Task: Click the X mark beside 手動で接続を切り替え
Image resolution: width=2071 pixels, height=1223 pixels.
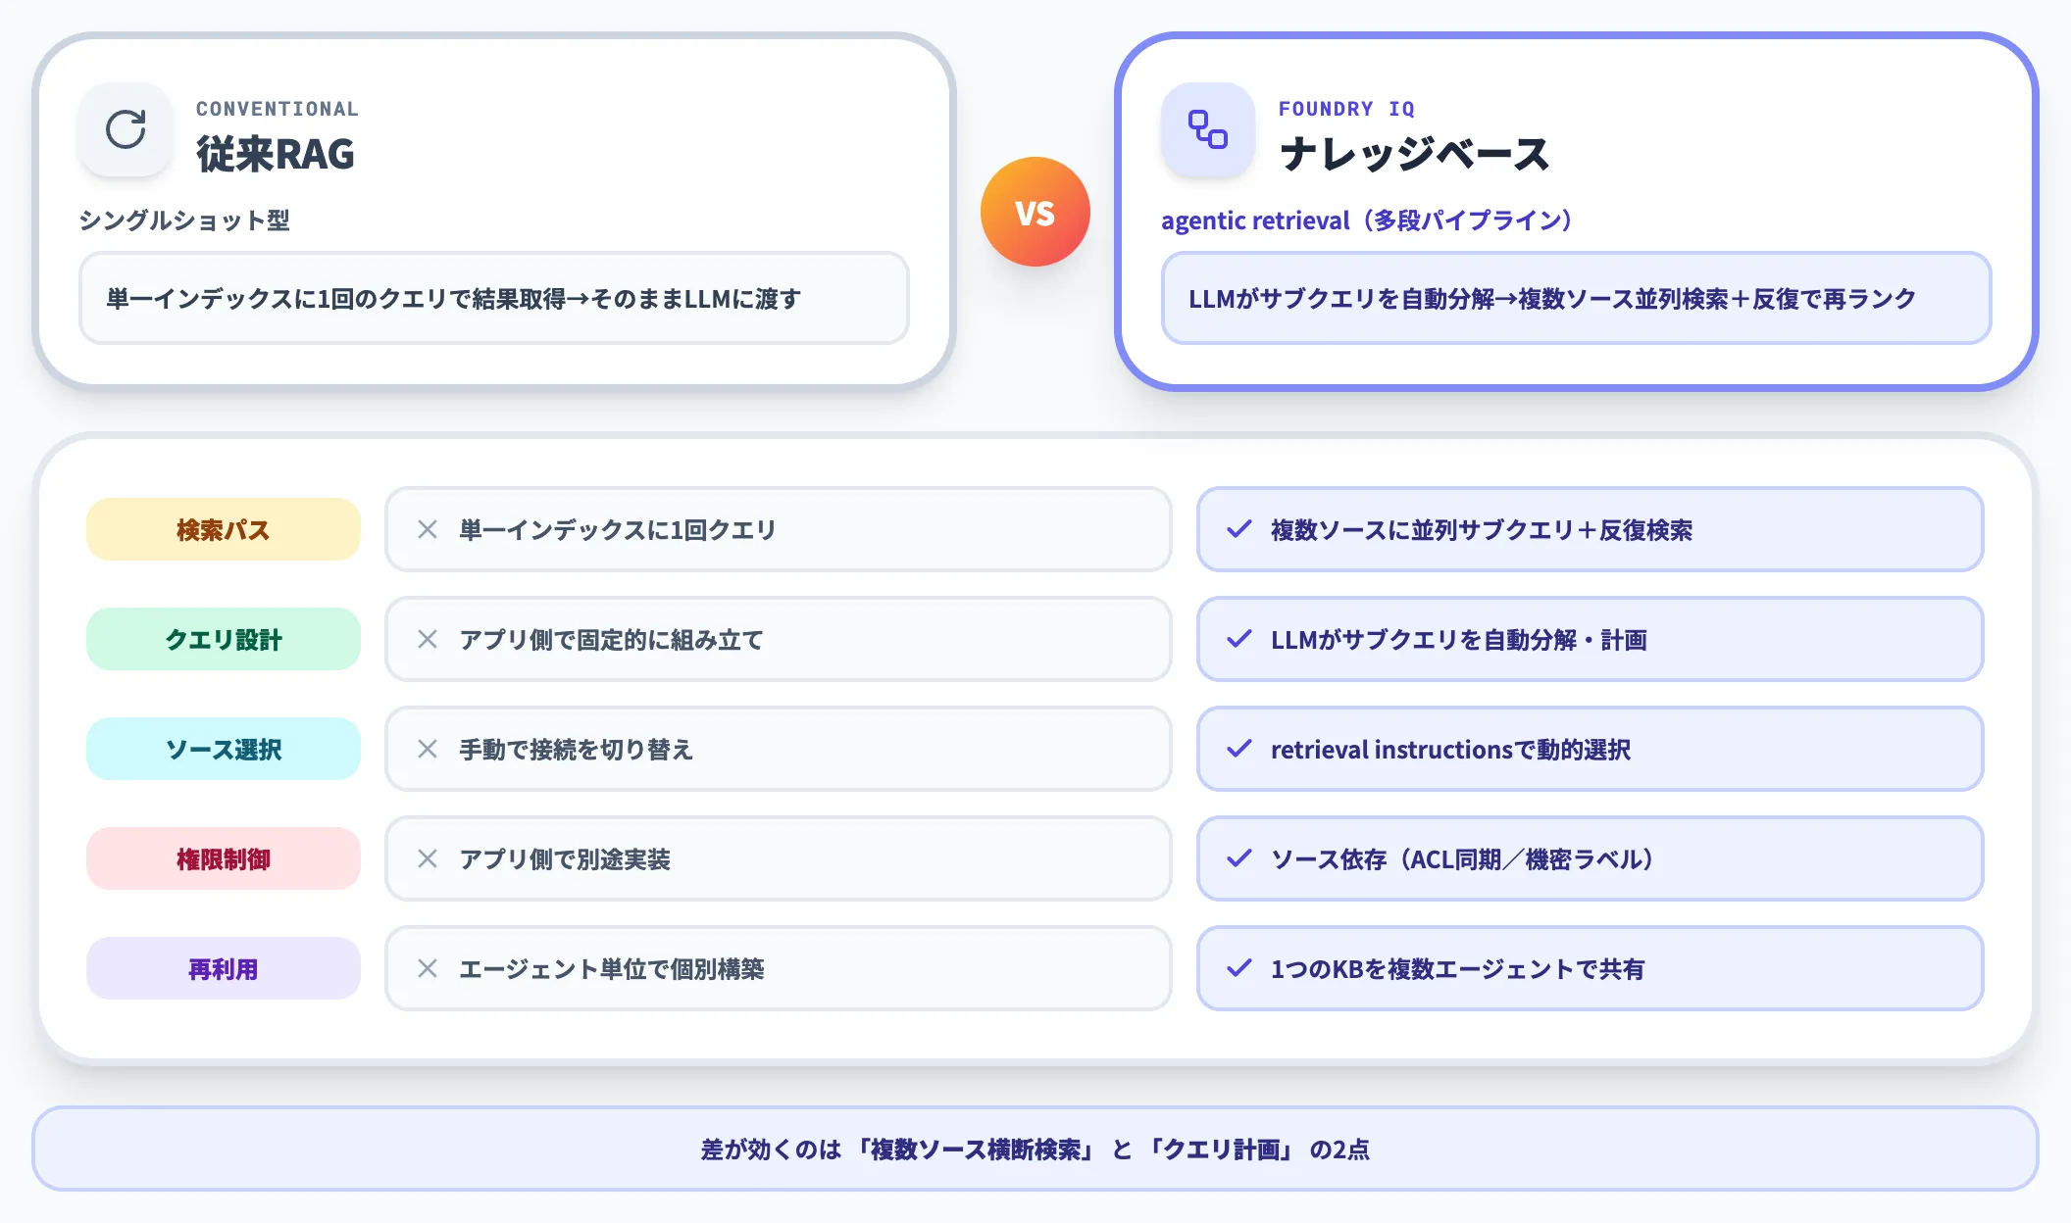Action: point(427,749)
